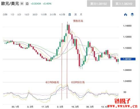Click the 30. 3月 date axis label
The height and width of the screenshot is (109, 140).
(x=90, y=107)
